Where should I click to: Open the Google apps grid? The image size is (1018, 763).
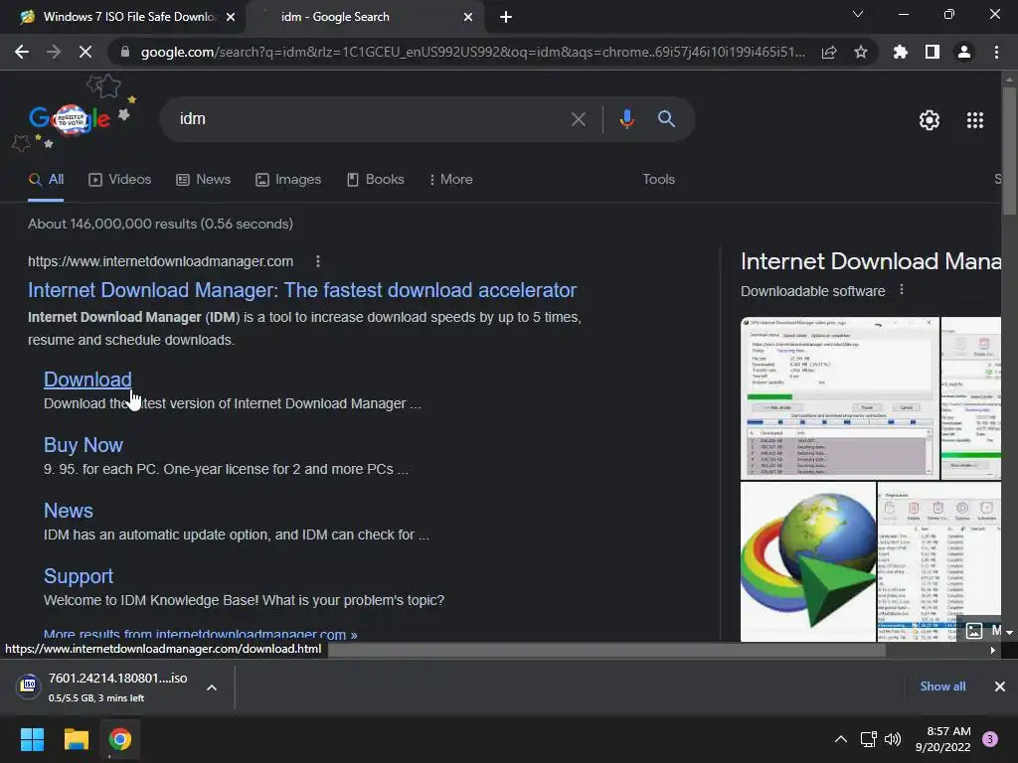click(975, 120)
